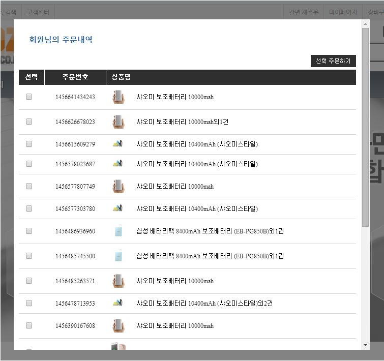Click product image for order 1456390167608

pos(118,326)
